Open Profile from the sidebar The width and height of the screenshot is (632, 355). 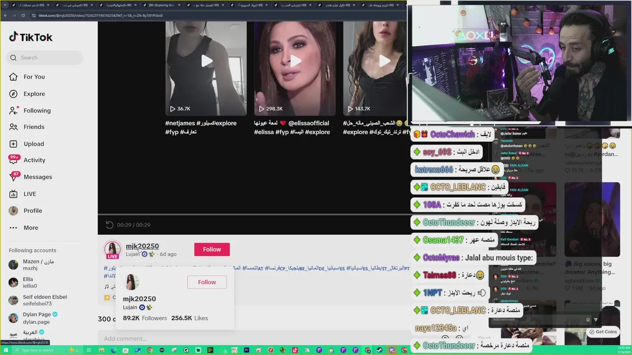click(x=33, y=211)
